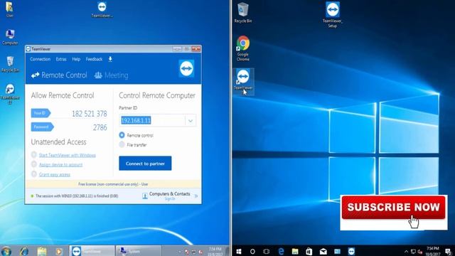Expand the Partner ID dropdown arrow

191,121
